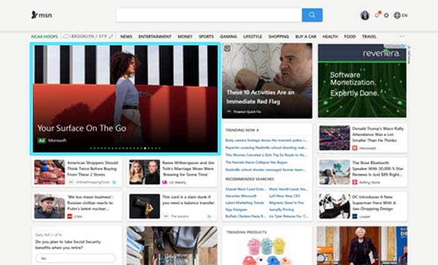Open the NCAA Hoops link
438x265 pixels.
point(45,37)
